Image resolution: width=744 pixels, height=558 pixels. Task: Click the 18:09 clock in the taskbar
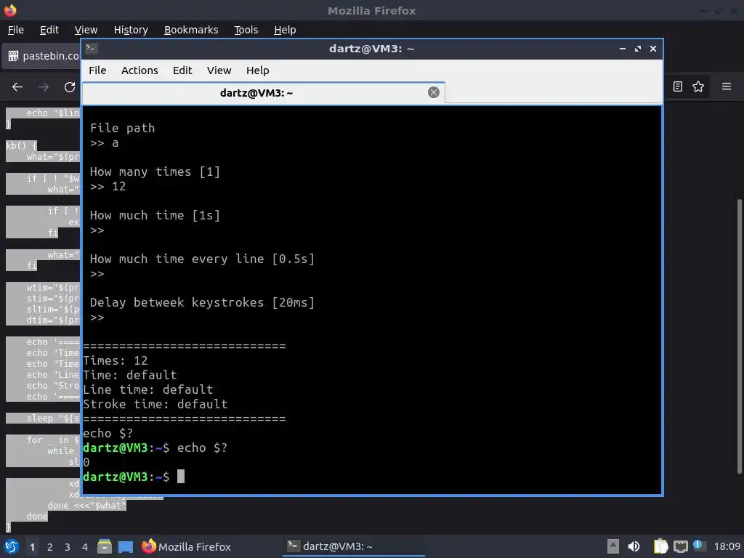pyautogui.click(x=727, y=546)
